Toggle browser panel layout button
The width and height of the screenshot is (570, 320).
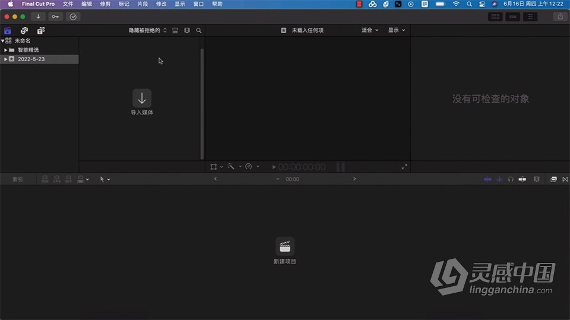[x=495, y=17]
